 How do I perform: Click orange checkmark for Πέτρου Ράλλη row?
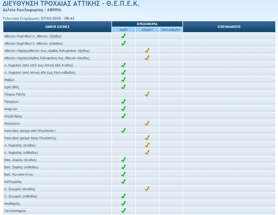coord(147,94)
